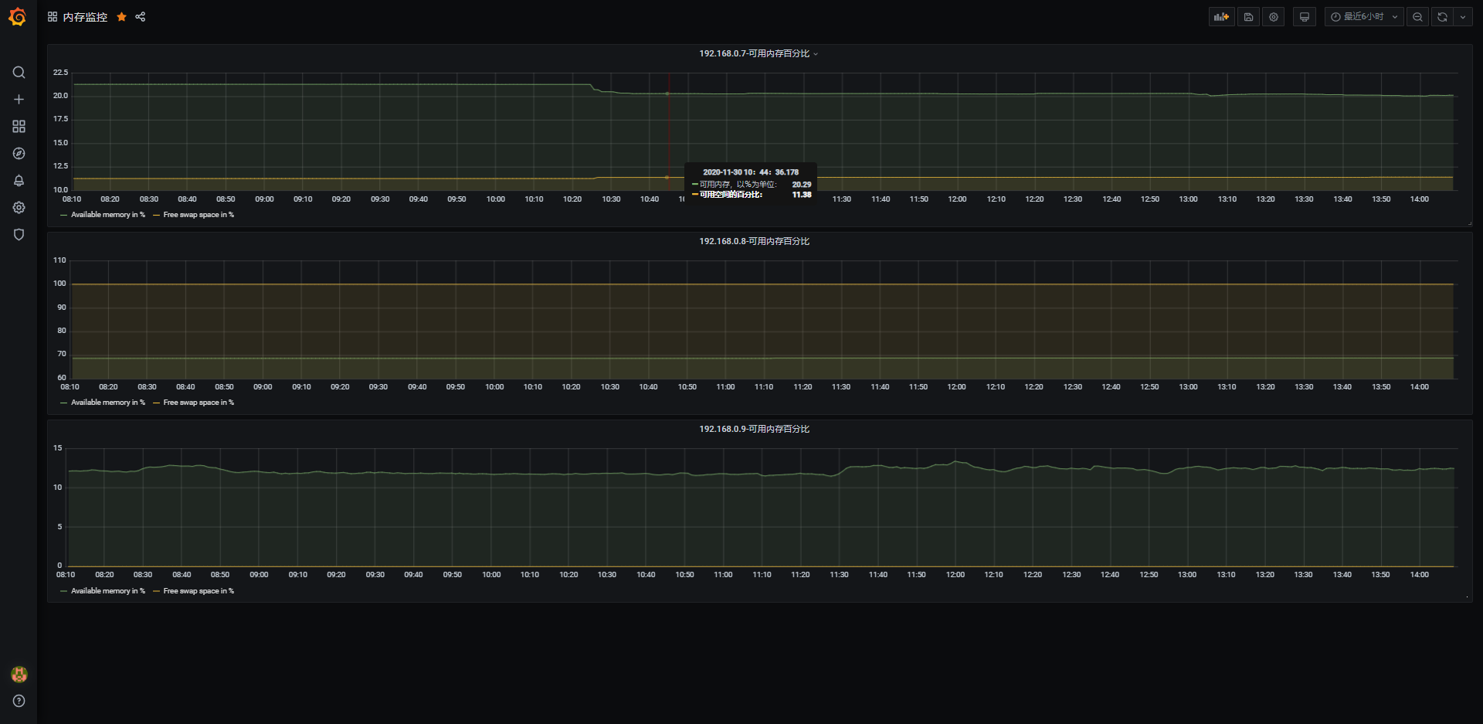Share the dashboard via share icon
1483x724 pixels.
click(141, 17)
